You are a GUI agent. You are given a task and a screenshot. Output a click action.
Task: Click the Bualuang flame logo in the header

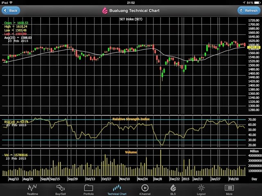[x=105, y=11]
